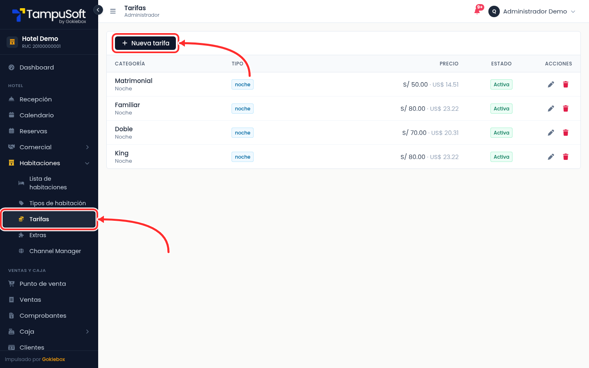Click the Hotel Demo building icon

pyautogui.click(x=12, y=42)
